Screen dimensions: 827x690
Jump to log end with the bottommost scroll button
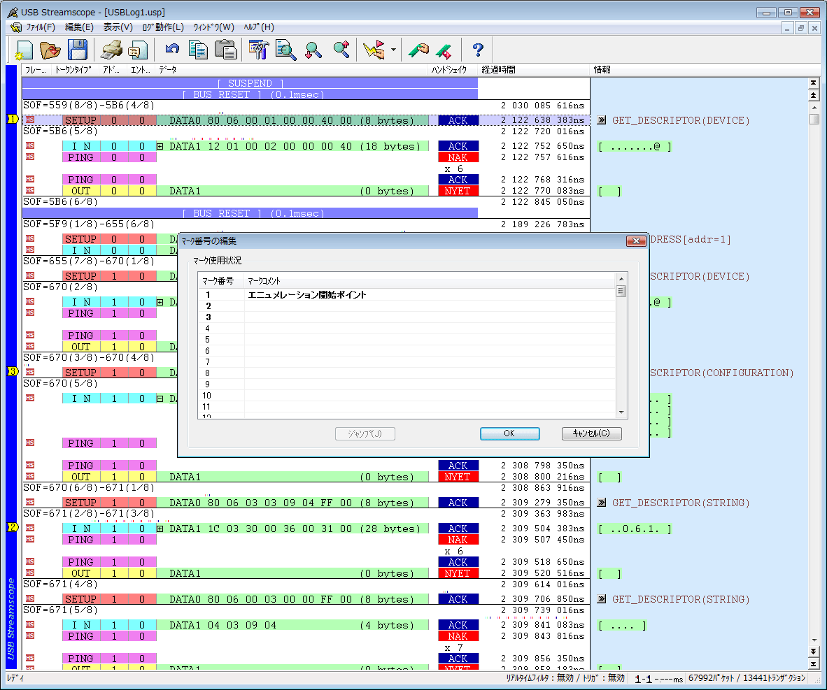pyautogui.click(x=813, y=664)
